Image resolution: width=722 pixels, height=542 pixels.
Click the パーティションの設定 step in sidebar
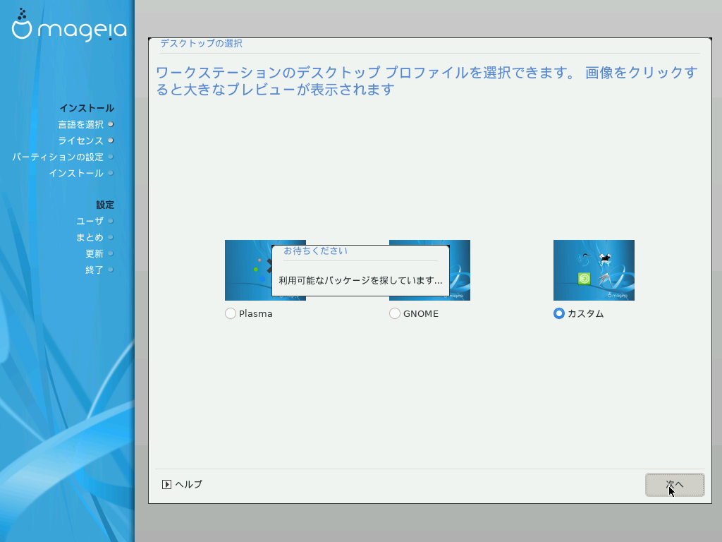coord(58,157)
